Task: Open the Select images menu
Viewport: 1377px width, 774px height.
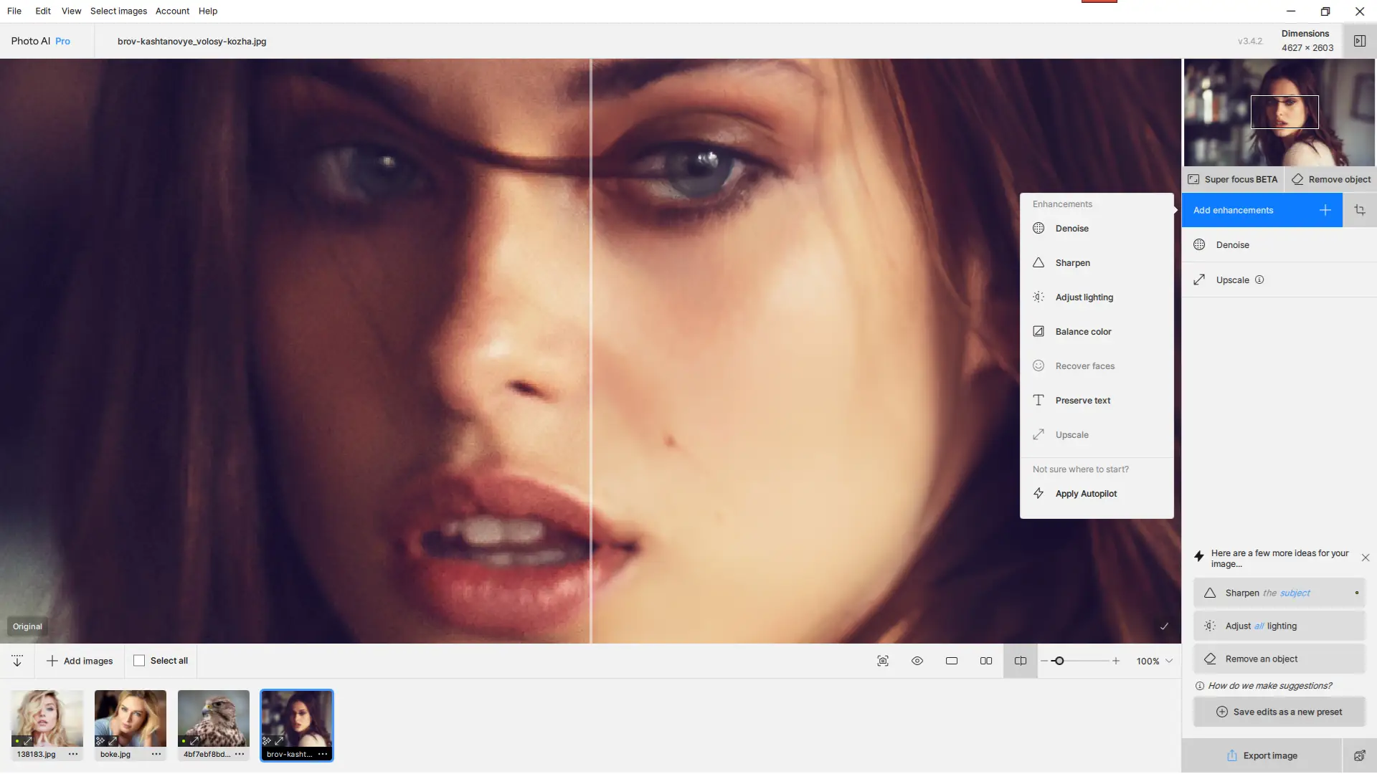Action: click(x=118, y=11)
